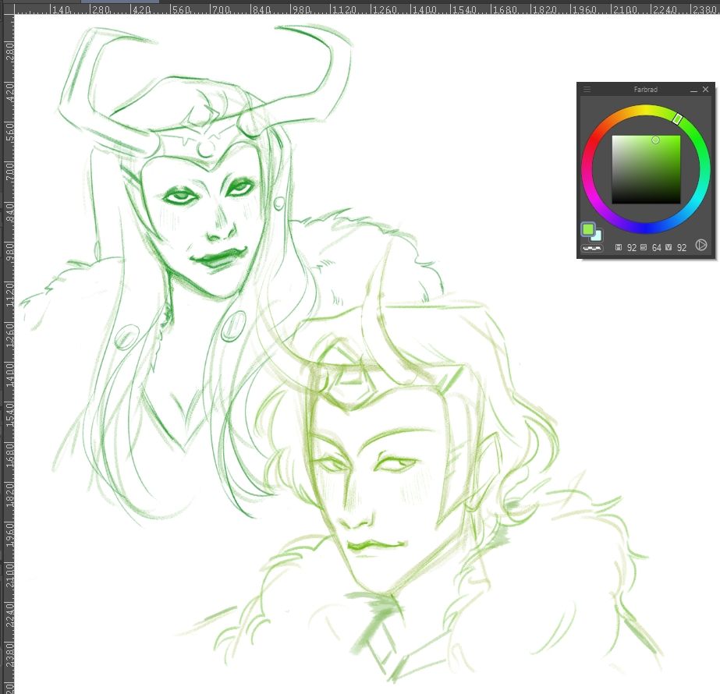Click the hue ring handle on color wheel
The height and width of the screenshot is (694, 720).
point(677,119)
